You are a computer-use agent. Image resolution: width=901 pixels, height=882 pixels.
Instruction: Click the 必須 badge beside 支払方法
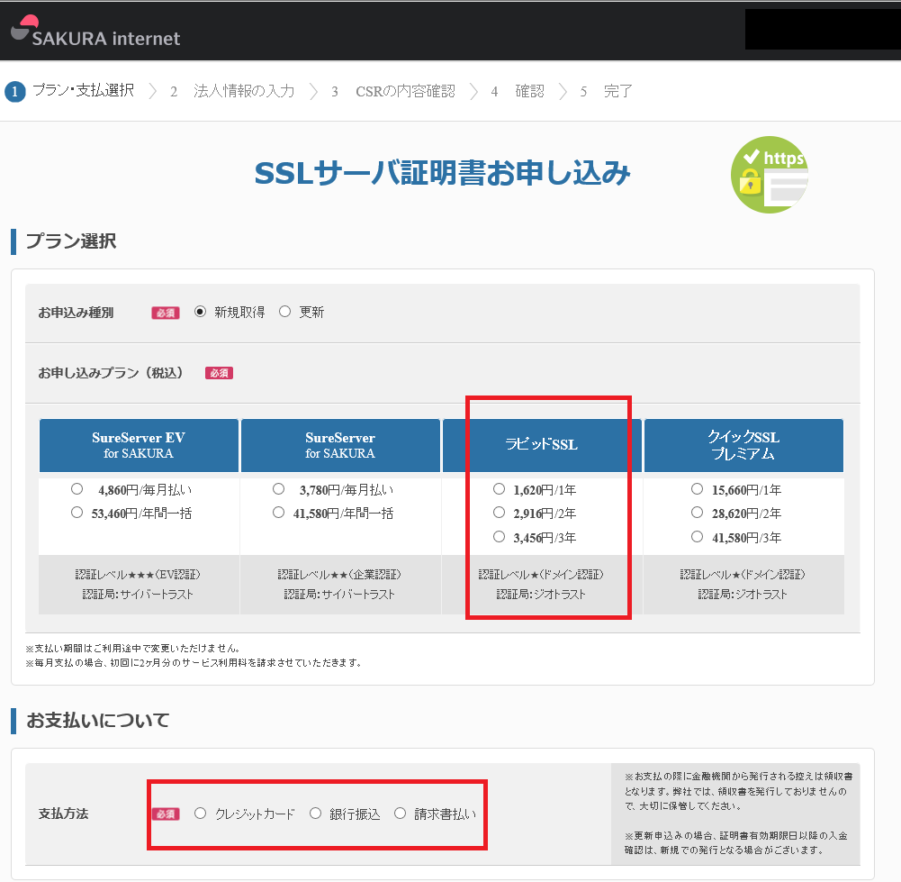pos(166,814)
